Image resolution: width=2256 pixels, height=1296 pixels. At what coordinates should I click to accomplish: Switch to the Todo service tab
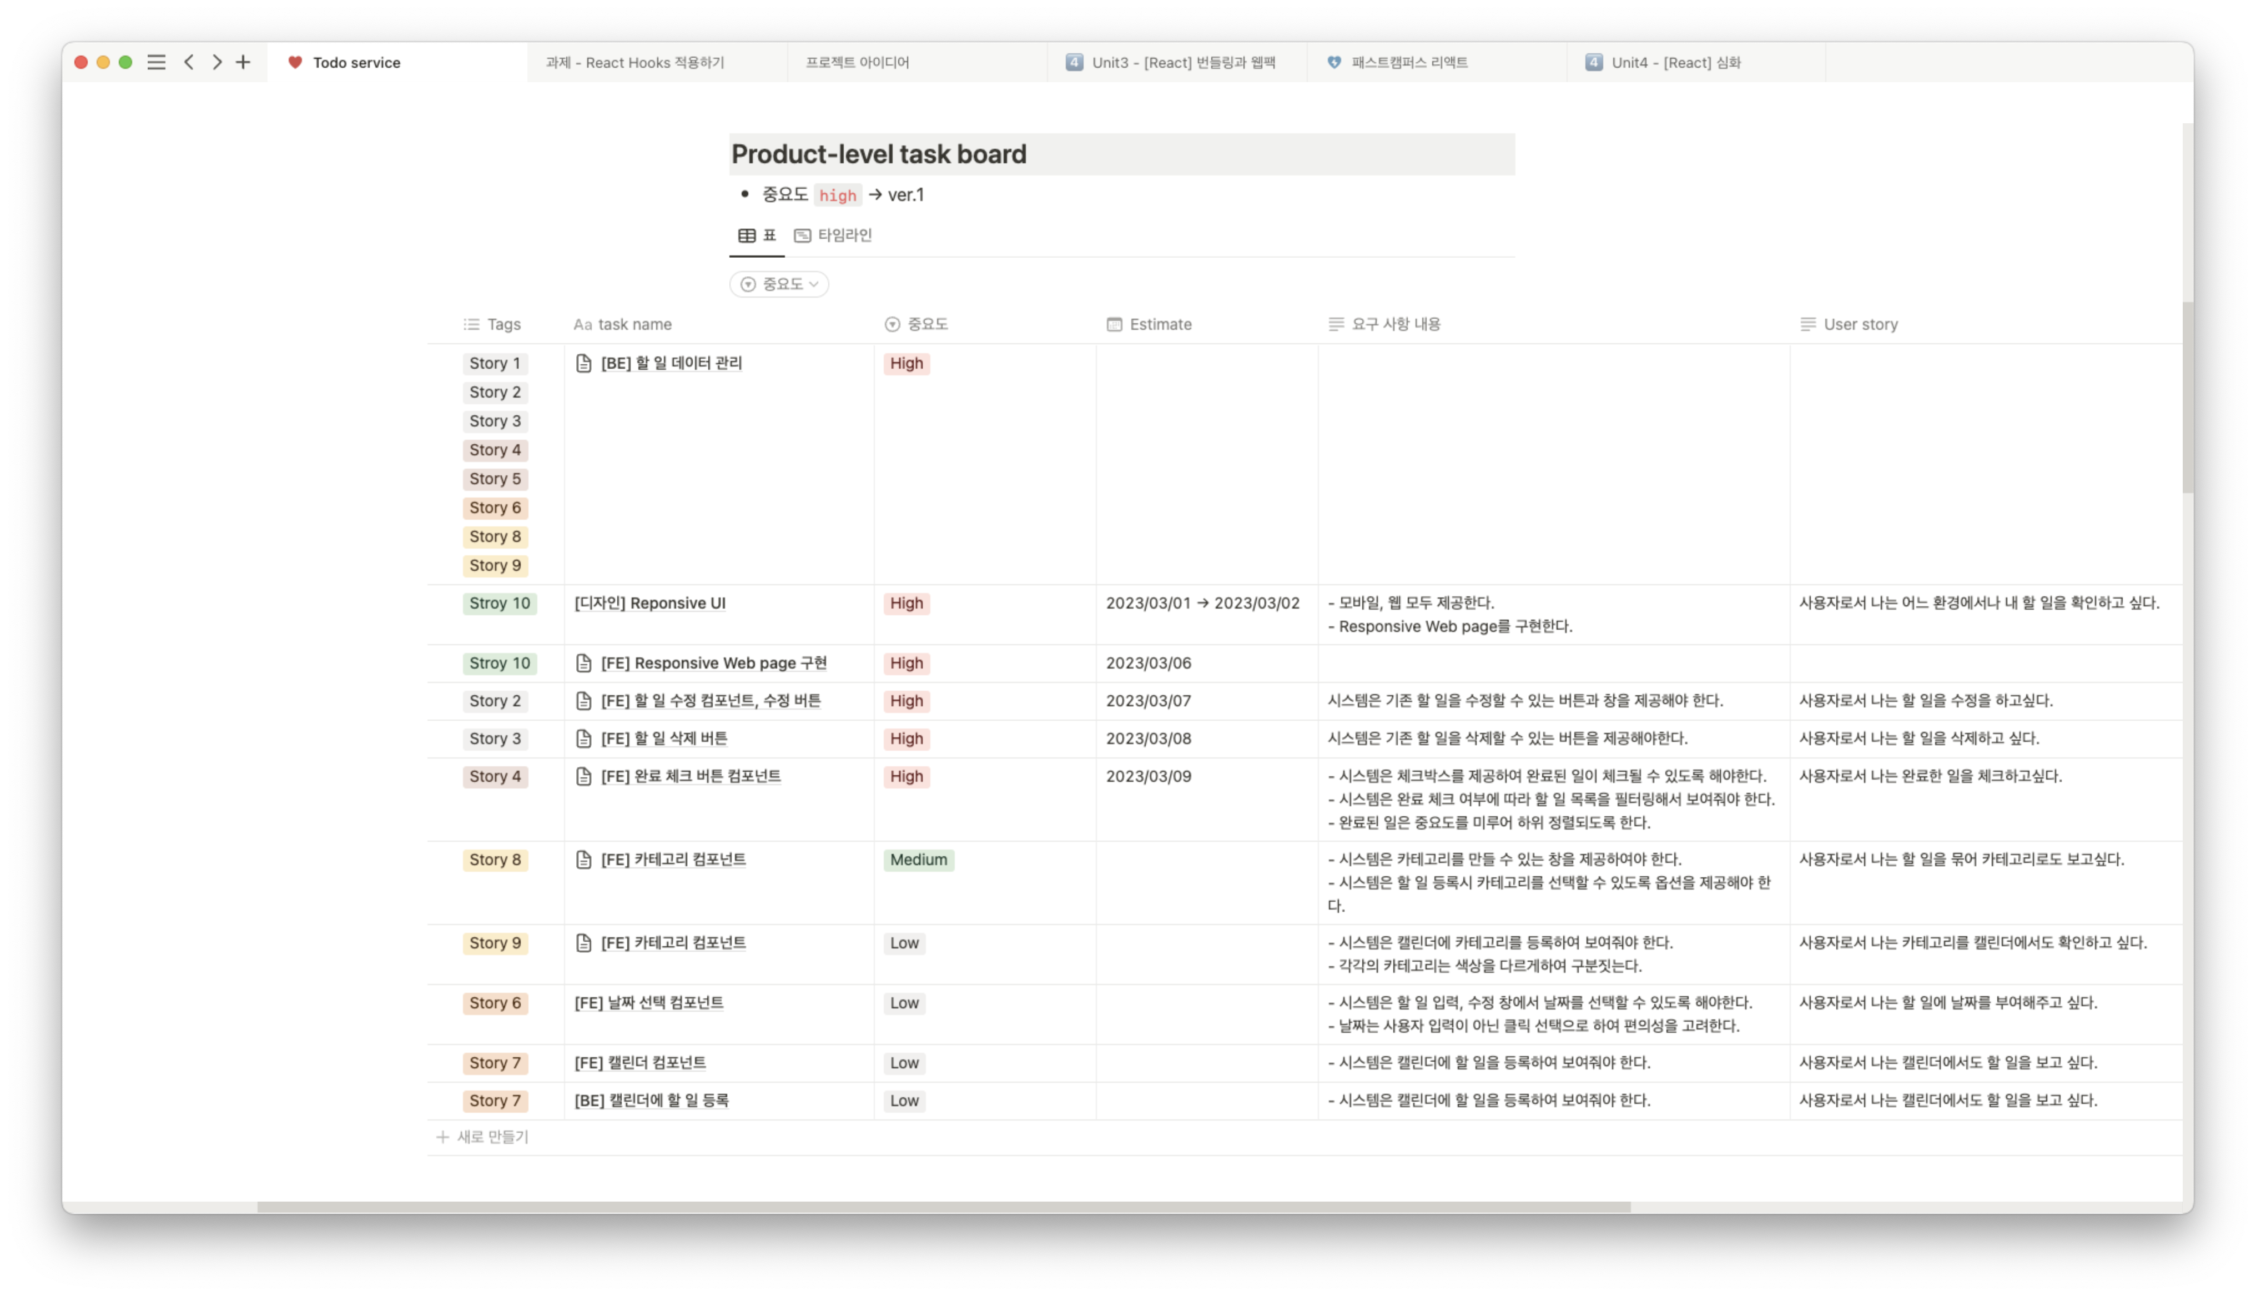[397, 62]
